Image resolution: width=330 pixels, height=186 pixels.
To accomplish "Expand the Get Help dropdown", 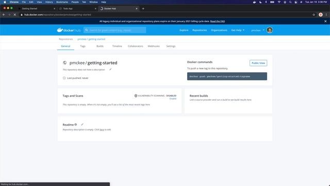I will [238, 30].
